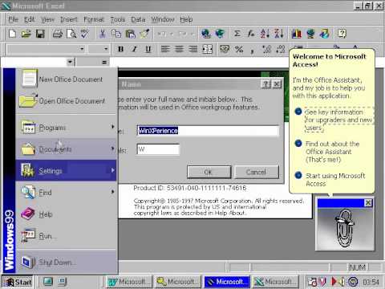Choose Shut Down from Start menu
The width and height of the screenshot is (385, 289).
point(66,263)
